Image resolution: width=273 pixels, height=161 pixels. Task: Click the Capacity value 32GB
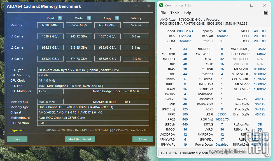222,31
